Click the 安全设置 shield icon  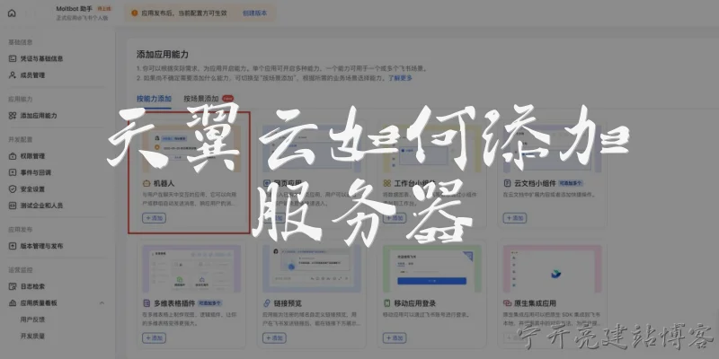[x=13, y=189]
